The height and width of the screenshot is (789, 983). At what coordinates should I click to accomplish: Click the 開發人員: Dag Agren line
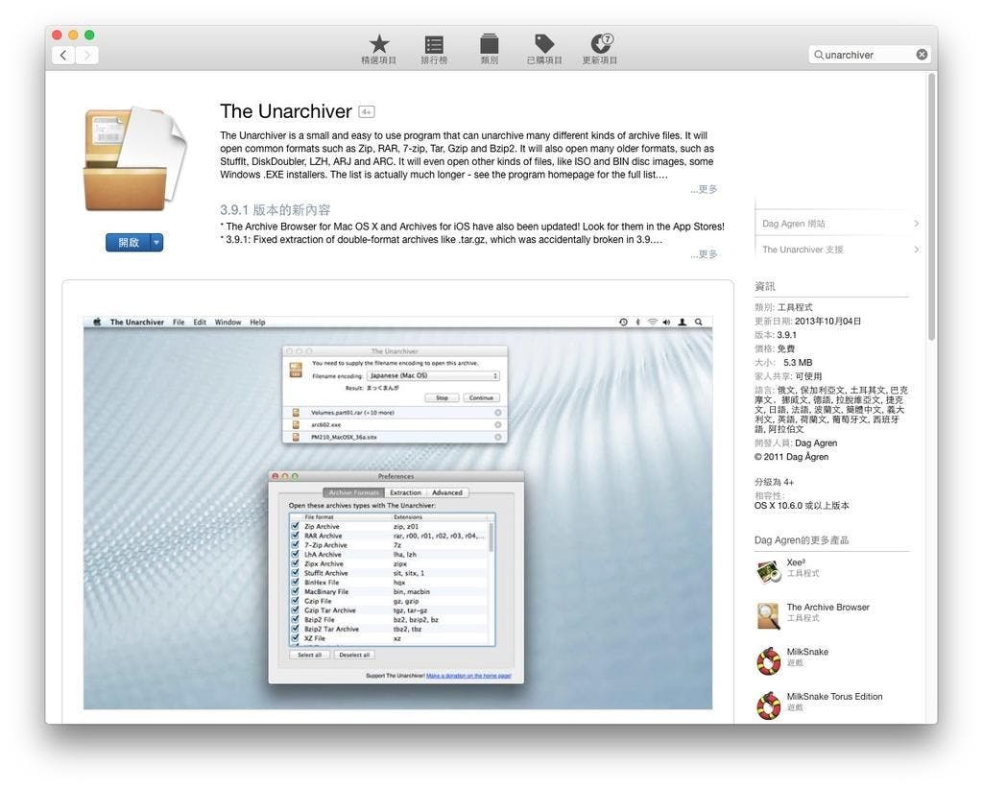(796, 443)
